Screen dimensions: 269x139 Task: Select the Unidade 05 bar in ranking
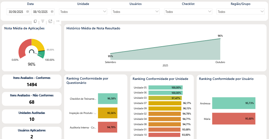point(165,87)
